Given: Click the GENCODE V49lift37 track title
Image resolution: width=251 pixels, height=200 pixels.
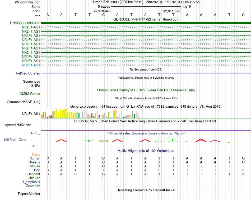Looking at the screenshot, I should click(146, 19).
